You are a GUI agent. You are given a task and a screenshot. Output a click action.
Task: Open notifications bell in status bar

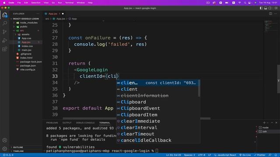click(276, 155)
